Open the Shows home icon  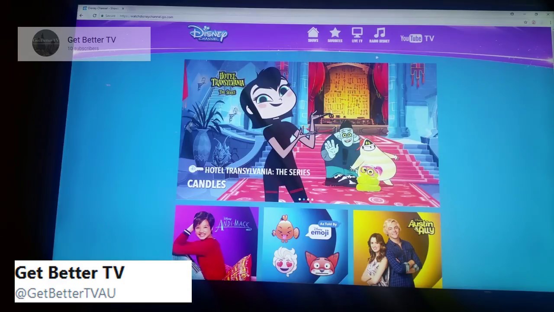click(313, 35)
